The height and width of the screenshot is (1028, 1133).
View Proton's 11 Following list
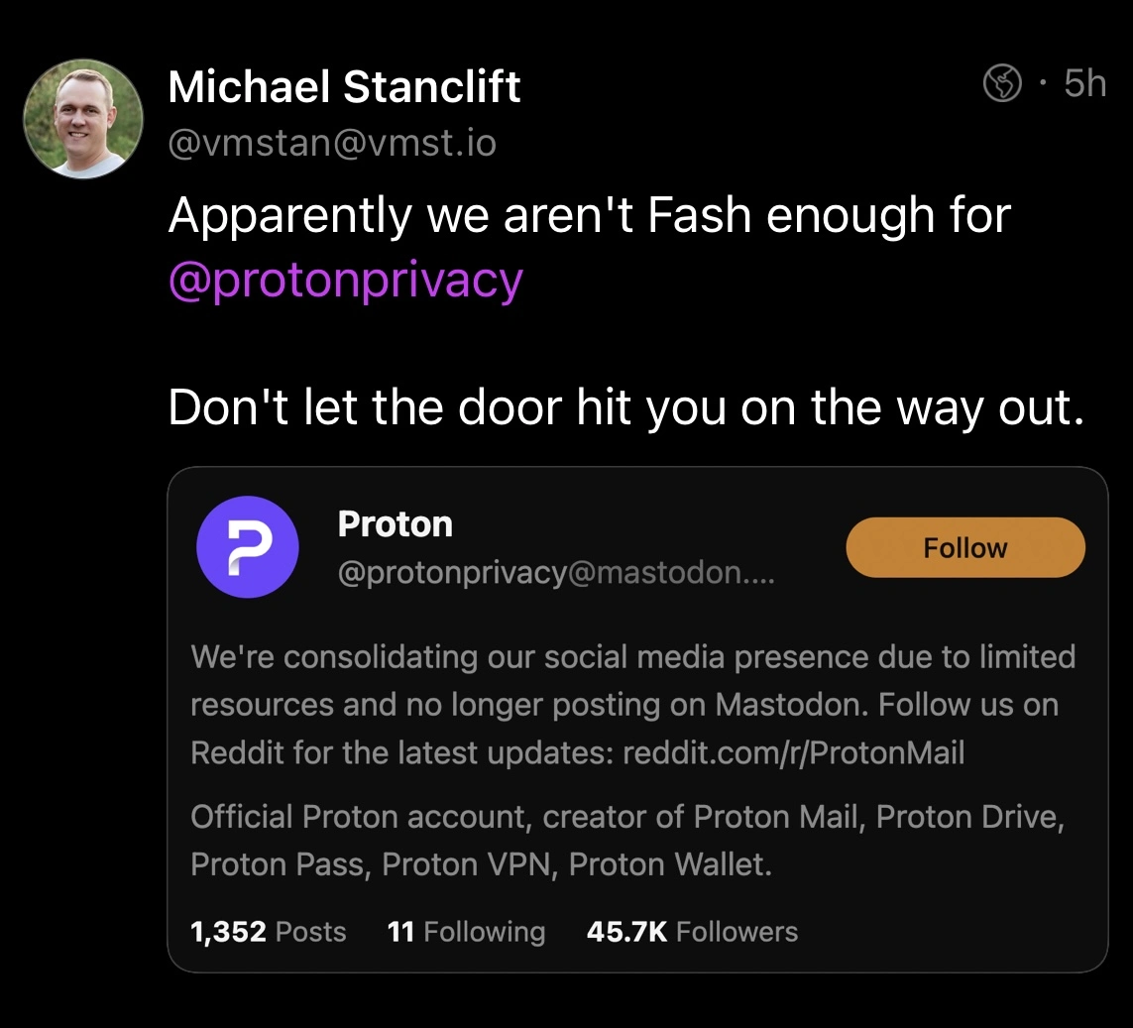[466, 932]
